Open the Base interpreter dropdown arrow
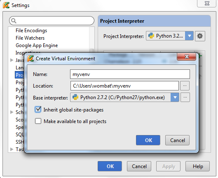This screenshot has height=178, width=218. tap(175, 97)
